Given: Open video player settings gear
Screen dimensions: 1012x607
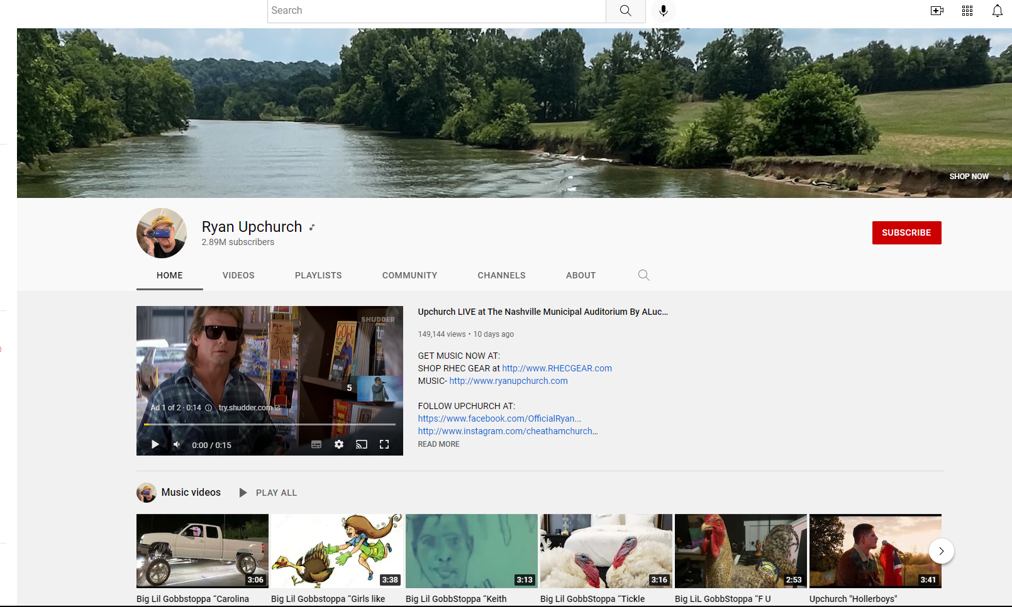Looking at the screenshot, I should tap(339, 445).
